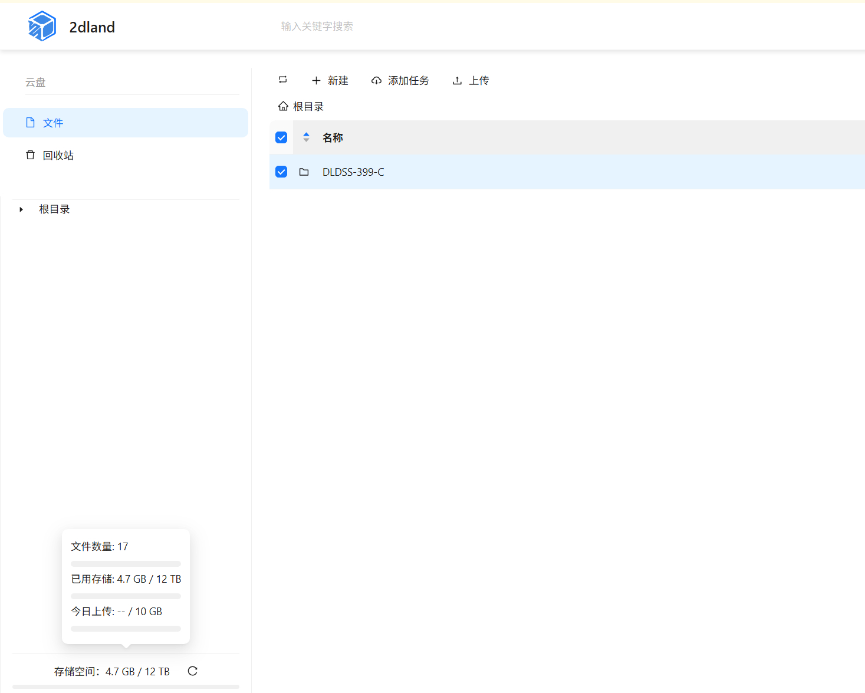This screenshot has width=865, height=693.
Task: Uncheck the select-all checkbox in the header row
Action: [281, 137]
